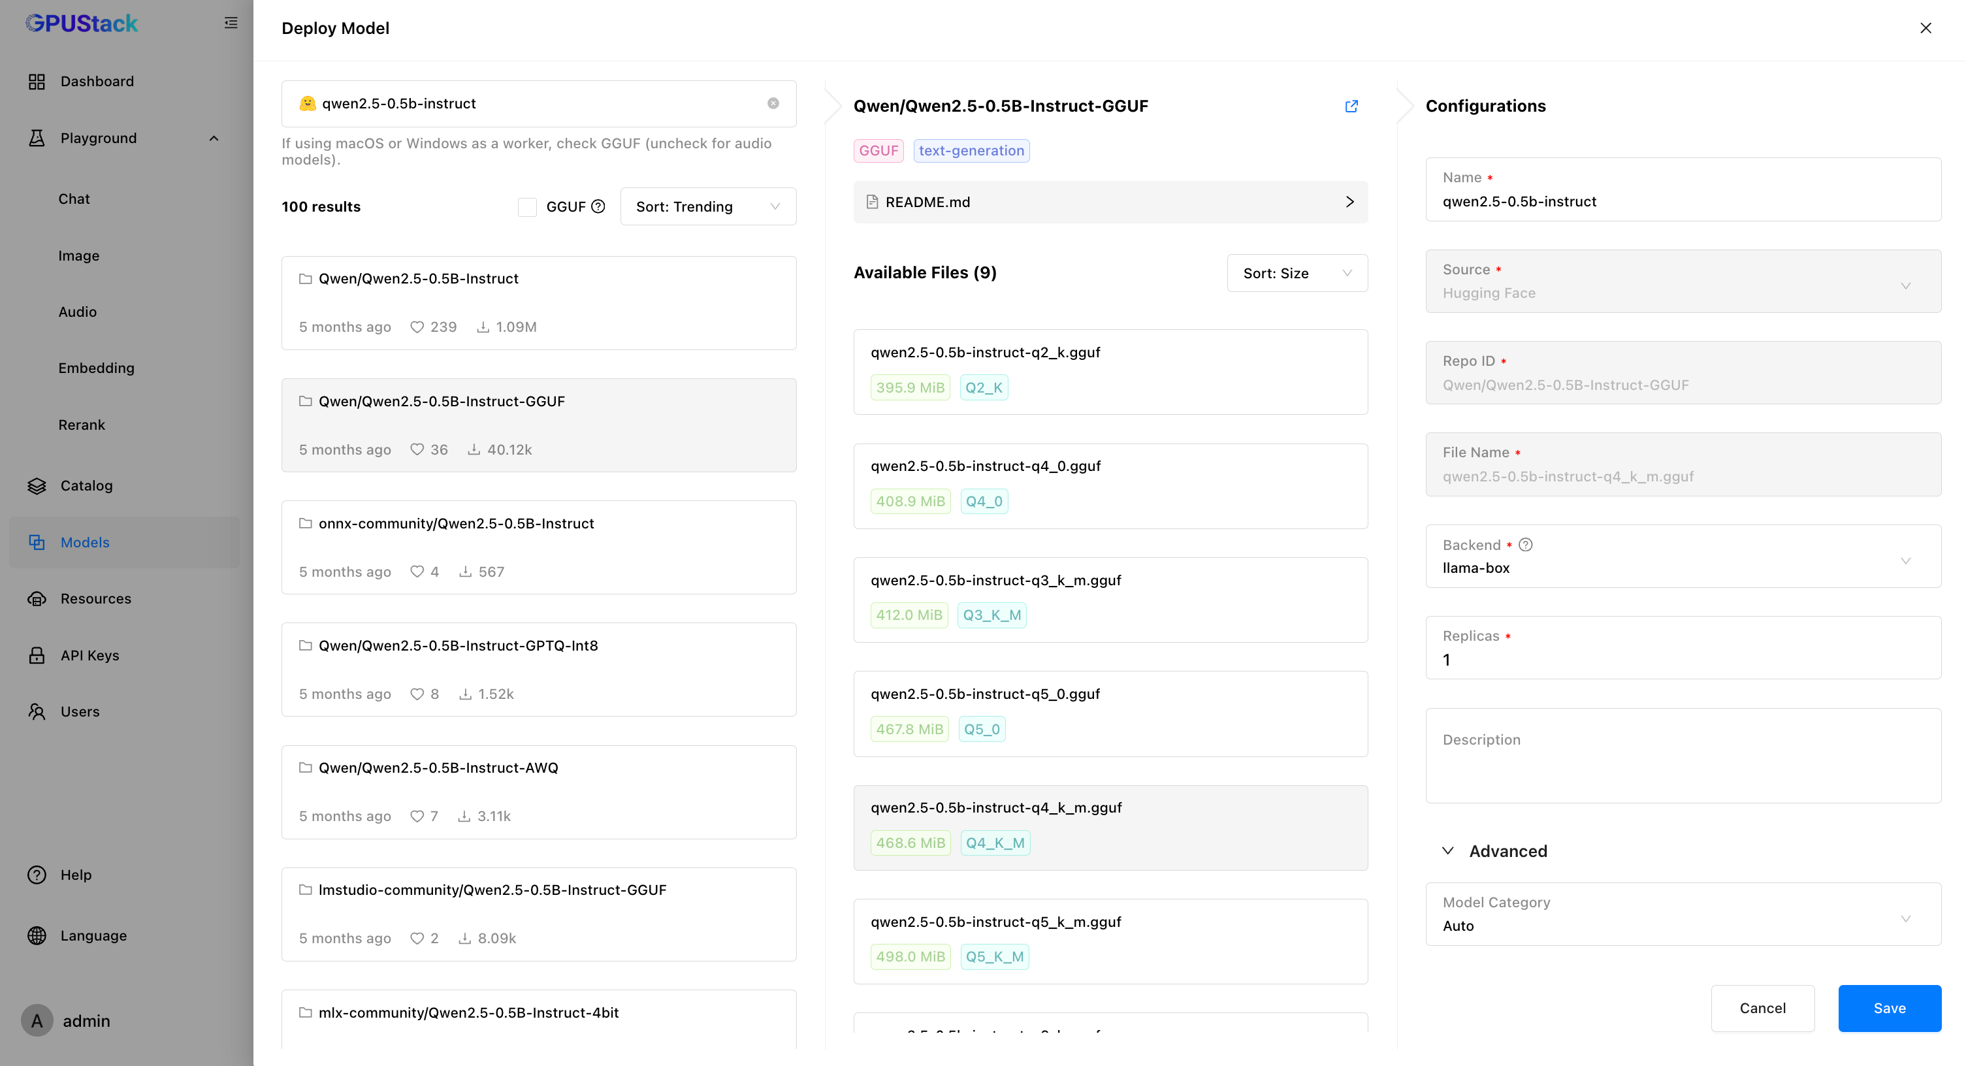The image size is (1966, 1066).
Task: Select the Models icon in the sidebar
Action: coord(37,541)
